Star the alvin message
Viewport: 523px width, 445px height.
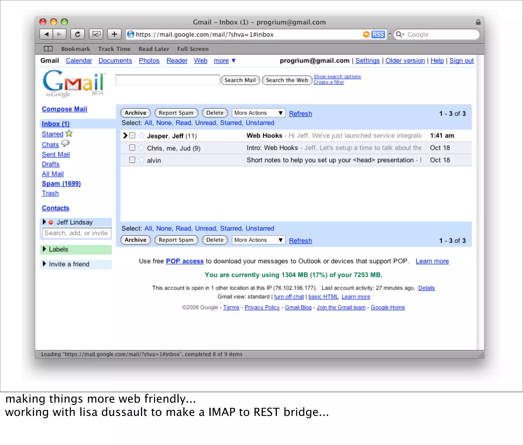(141, 160)
